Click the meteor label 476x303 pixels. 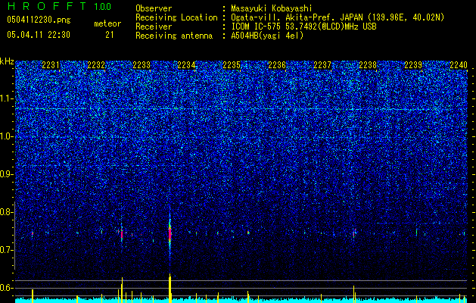pos(107,23)
